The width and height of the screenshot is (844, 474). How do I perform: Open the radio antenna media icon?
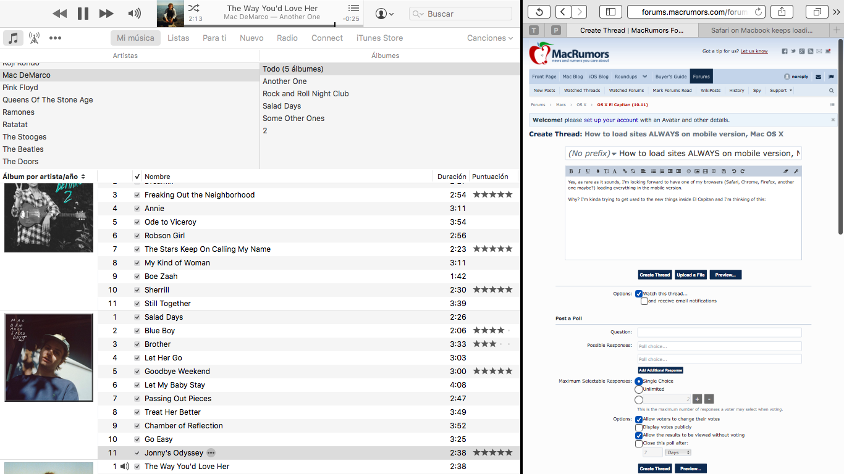(x=34, y=38)
